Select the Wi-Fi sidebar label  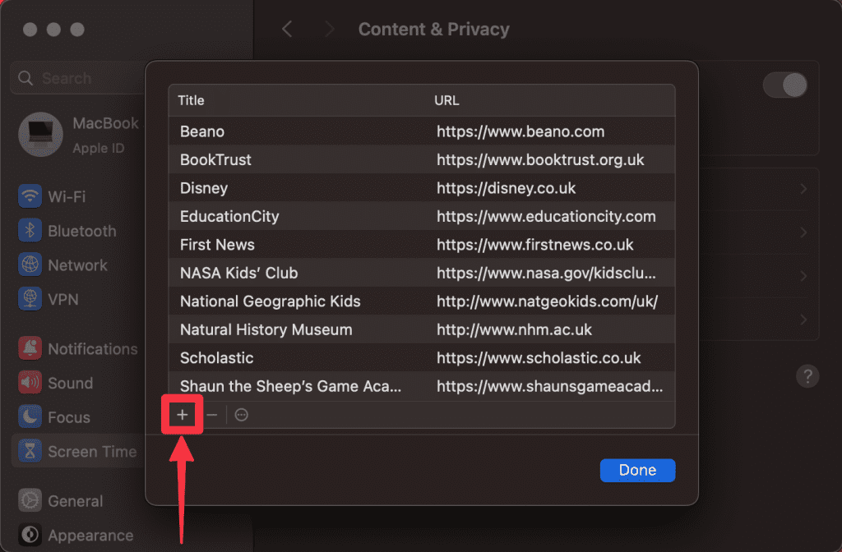[x=67, y=196]
